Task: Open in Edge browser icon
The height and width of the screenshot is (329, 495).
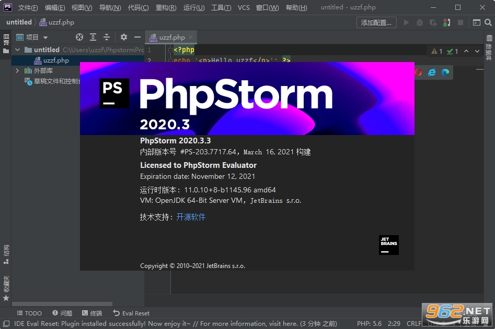Action: point(445,72)
